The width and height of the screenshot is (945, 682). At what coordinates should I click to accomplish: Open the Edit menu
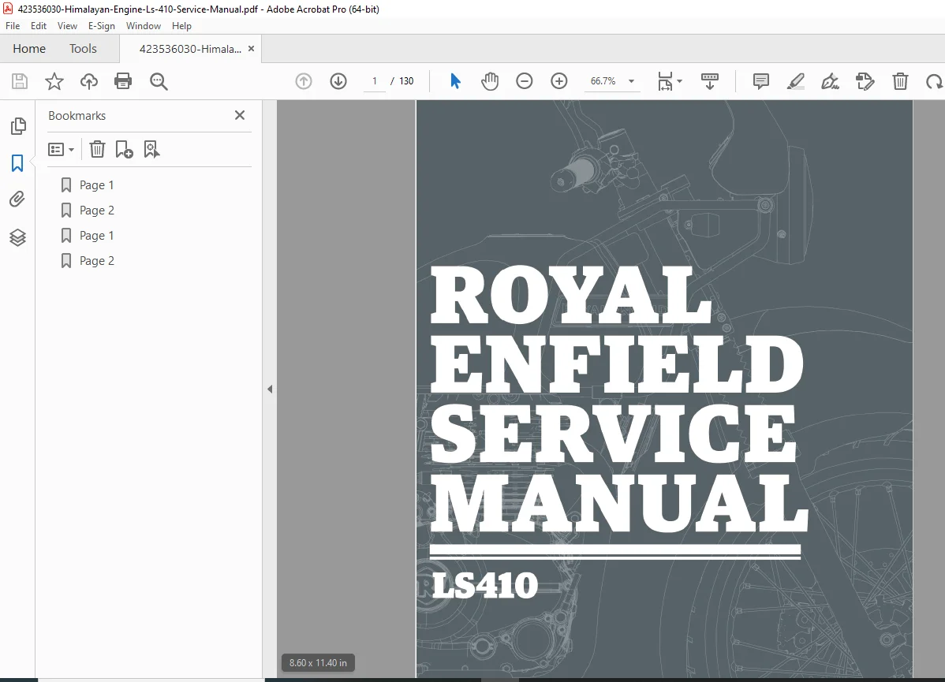tap(39, 26)
